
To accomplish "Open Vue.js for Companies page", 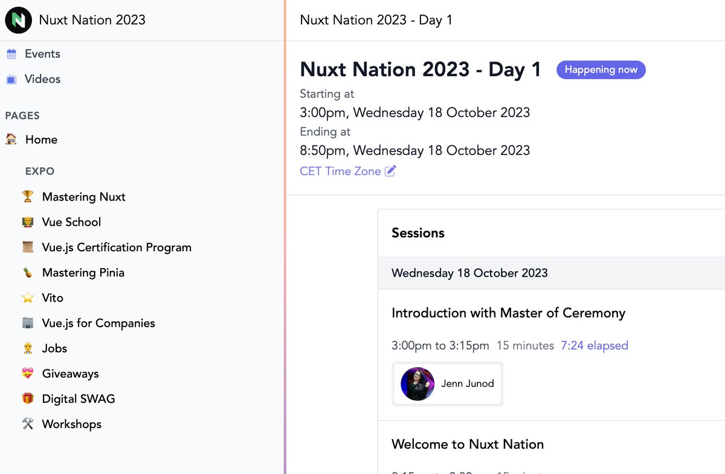I will [x=98, y=323].
